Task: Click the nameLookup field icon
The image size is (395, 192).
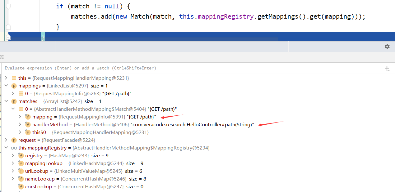Action: click(21, 179)
